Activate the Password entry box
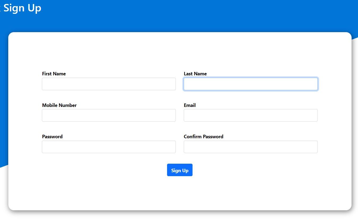 (x=109, y=147)
